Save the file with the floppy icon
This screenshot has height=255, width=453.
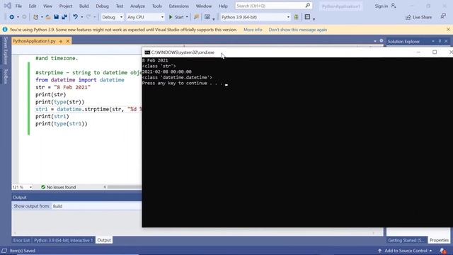pyautogui.click(x=57, y=17)
